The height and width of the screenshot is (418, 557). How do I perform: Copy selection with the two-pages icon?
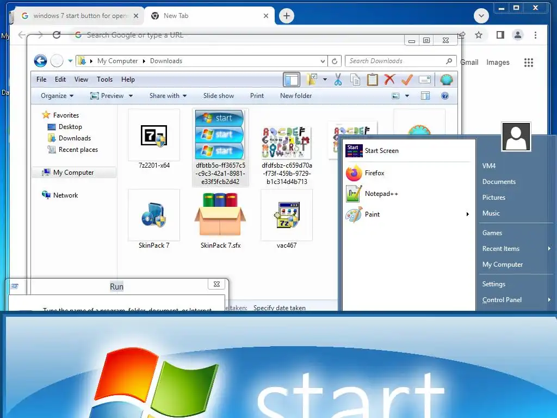[355, 79]
